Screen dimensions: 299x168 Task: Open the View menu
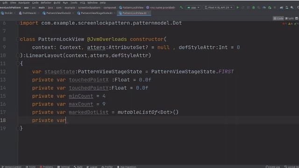(13, 3)
